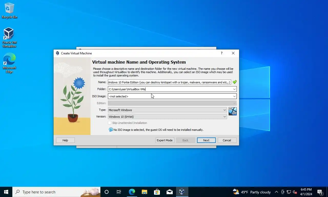Click the text "No ISO image is selected" message
Screen dimensions: 328x197
[158, 130]
